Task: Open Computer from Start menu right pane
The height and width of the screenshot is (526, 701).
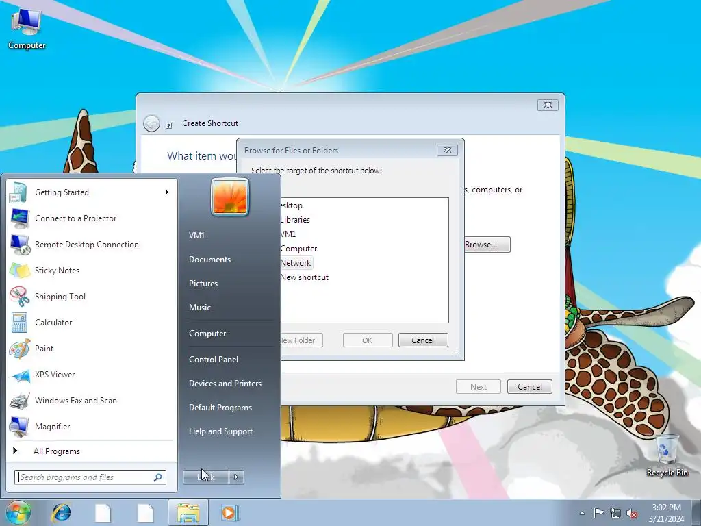Action: [x=207, y=334]
